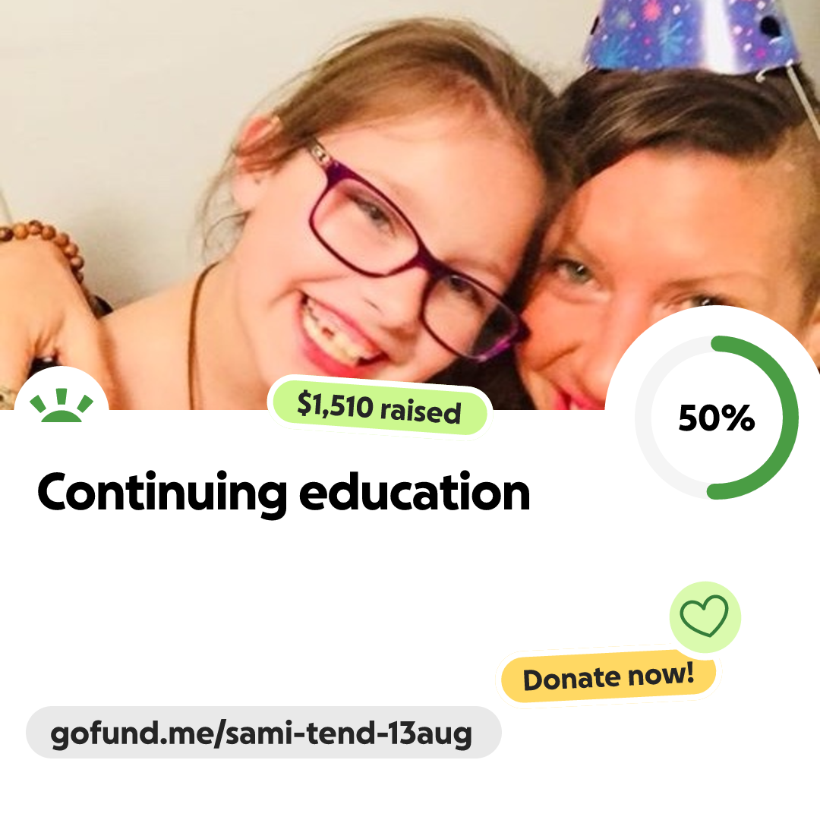Click the yellow Donate now! button
This screenshot has width=820, height=820.
608,677
